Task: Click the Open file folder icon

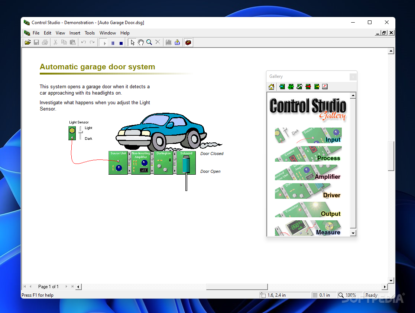Action: pos(28,42)
